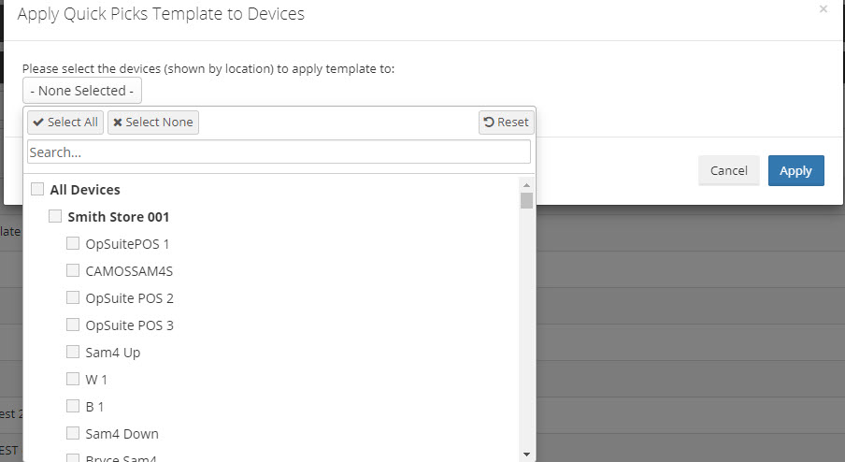Cancel the template dialog
This screenshot has width=845, height=462.
tap(728, 170)
